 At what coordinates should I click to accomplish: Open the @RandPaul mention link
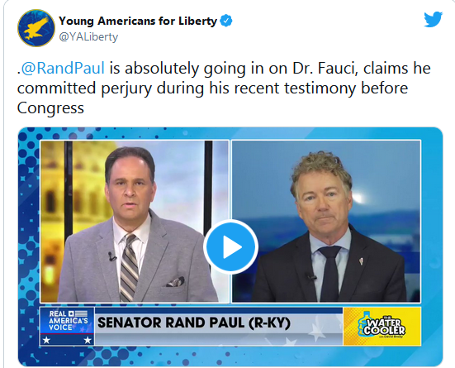[x=63, y=69]
